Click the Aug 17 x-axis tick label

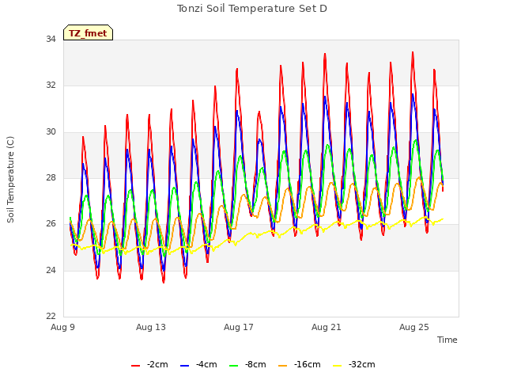click(239, 327)
